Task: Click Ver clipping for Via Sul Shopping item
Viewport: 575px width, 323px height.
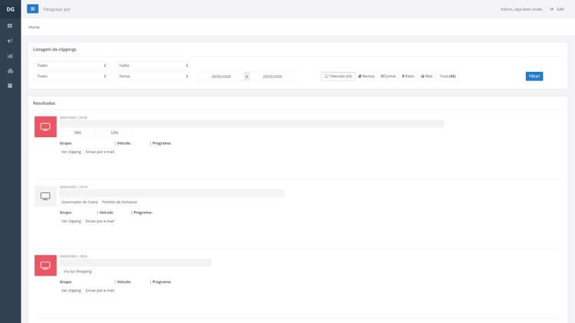Action: pos(71,290)
